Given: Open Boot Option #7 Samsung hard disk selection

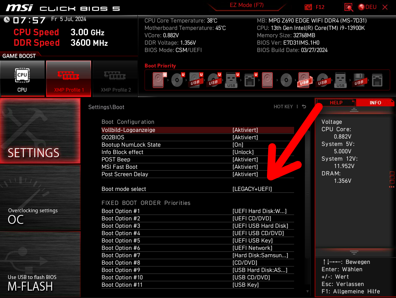Looking at the screenshot, I should tap(198, 255).
